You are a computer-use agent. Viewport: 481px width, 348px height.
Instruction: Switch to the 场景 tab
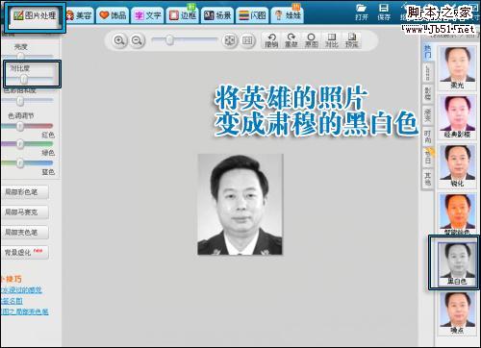click(217, 15)
